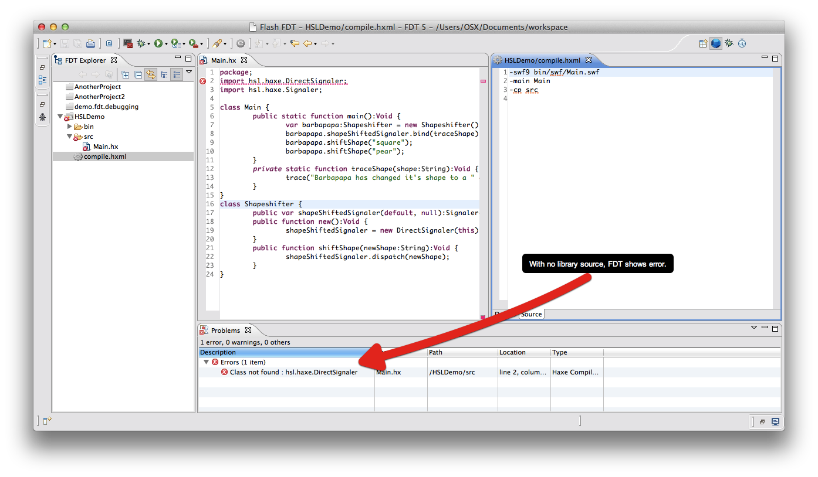
Task: Click Expand All in FDT Explorer toolbar
Action: 126,74
